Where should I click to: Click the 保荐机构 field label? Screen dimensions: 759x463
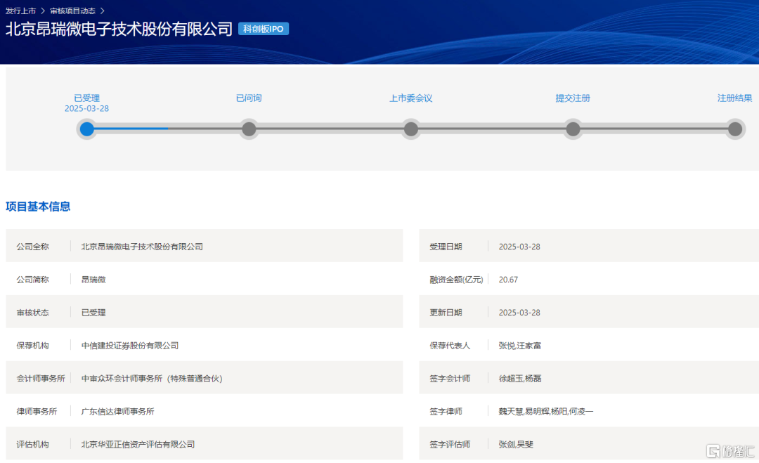coord(33,346)
